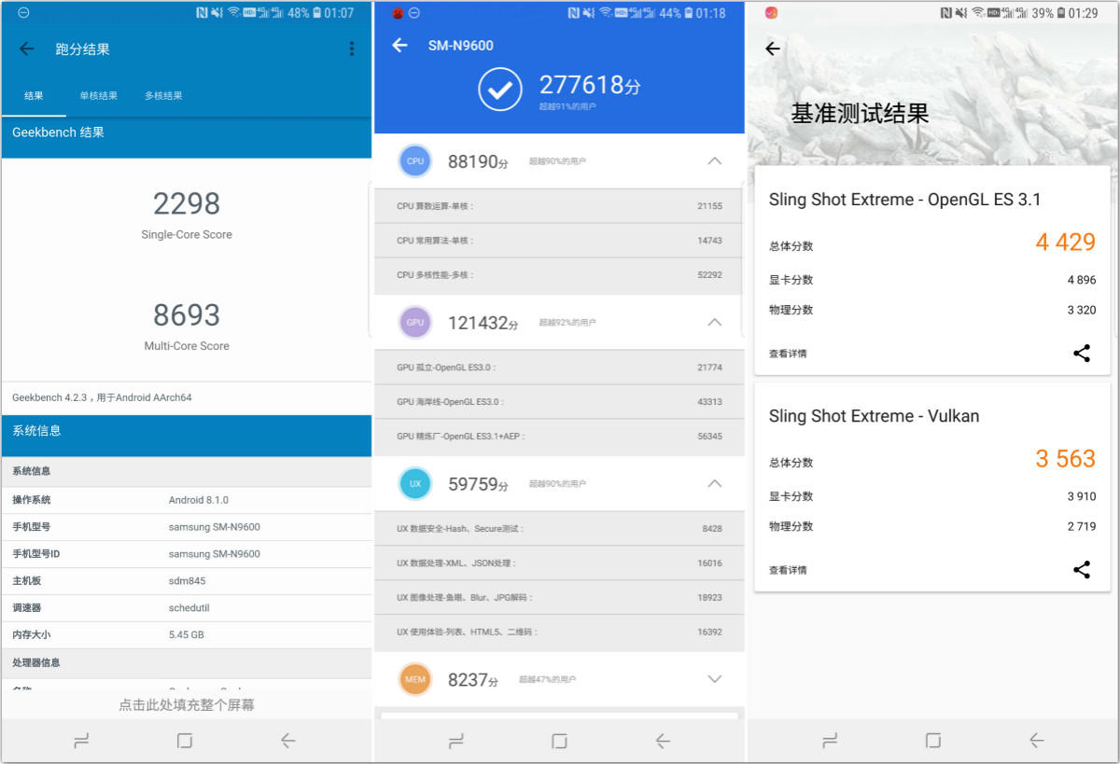This screenshot has height=764, width=1120.
Task: Share the OpenGL ES 3.1 result
Action: coord(1082,354)
